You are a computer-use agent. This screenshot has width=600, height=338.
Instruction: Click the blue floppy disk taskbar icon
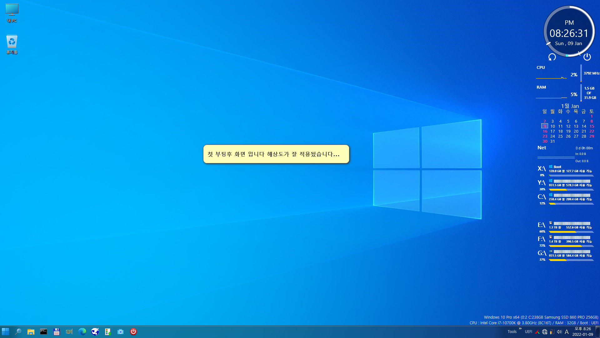(57, 332)
